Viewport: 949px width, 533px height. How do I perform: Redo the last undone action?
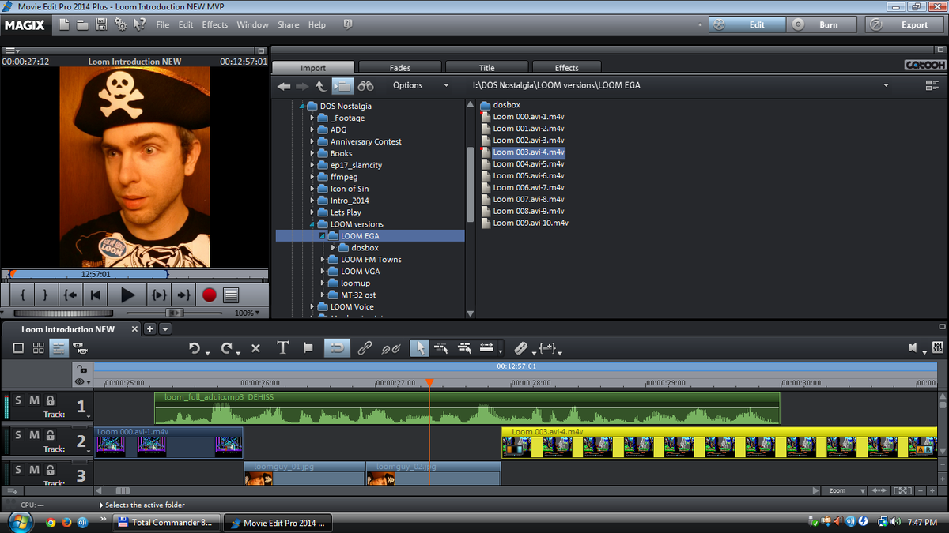tap(229, 348)
